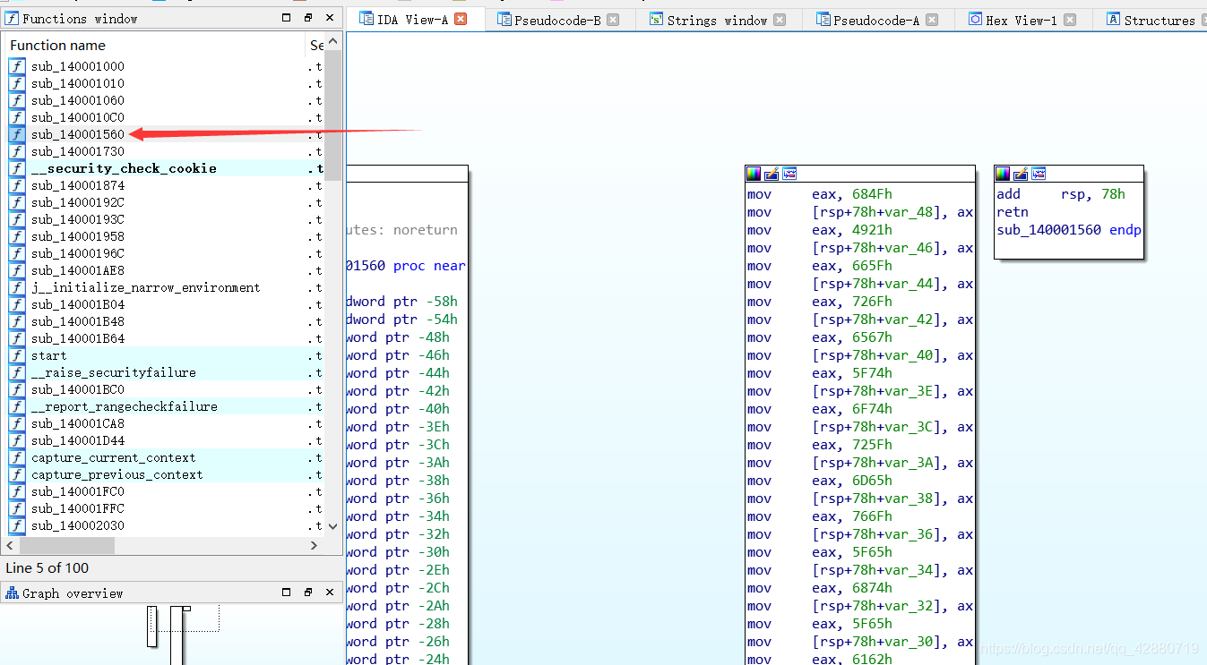
Task: Click icon beside __report_rangecheckfailure
Action: coord(17,406)
